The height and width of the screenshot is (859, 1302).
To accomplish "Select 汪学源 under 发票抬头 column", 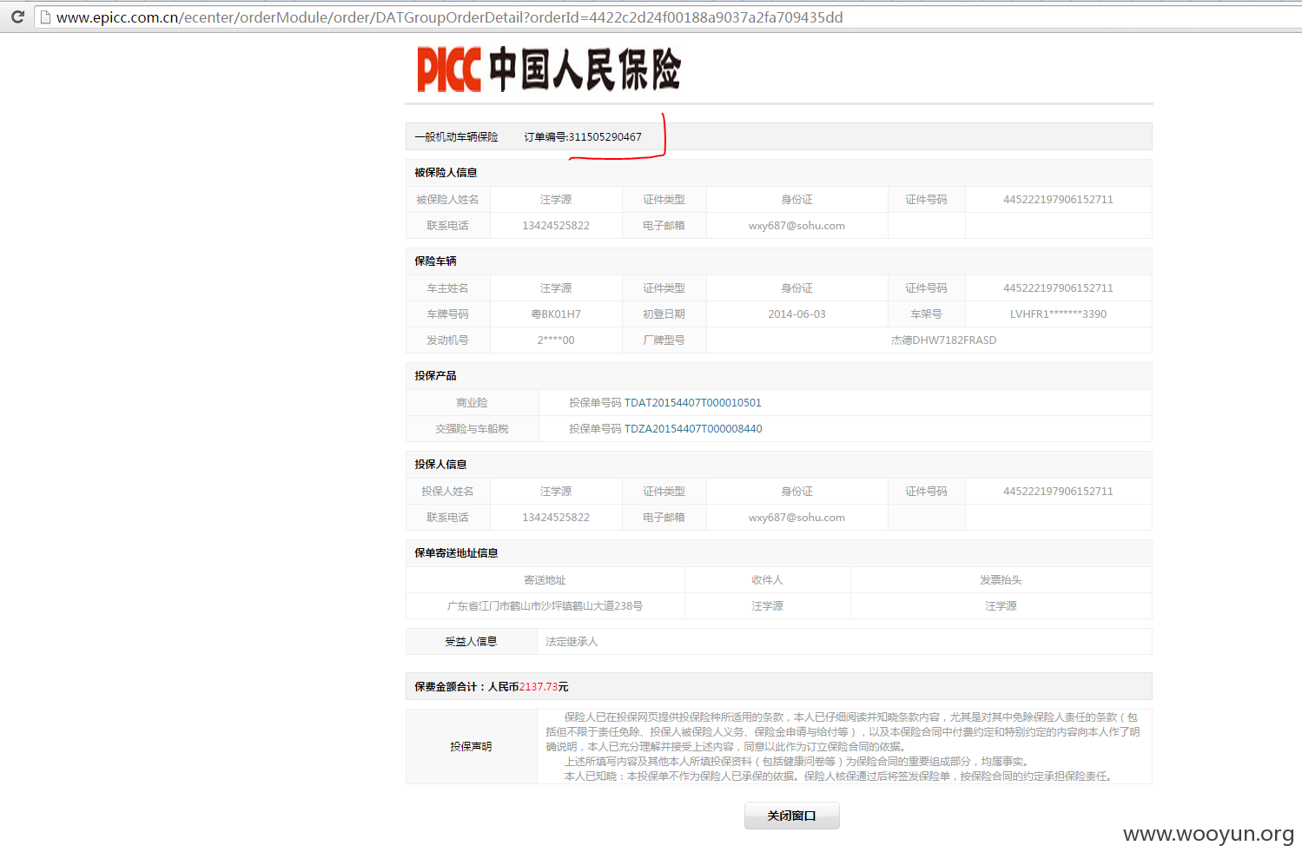I will (1001, 606).
